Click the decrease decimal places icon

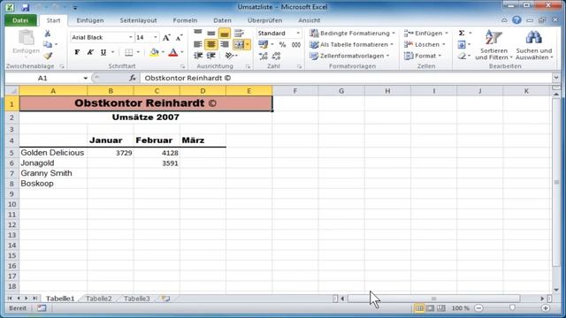276,56
